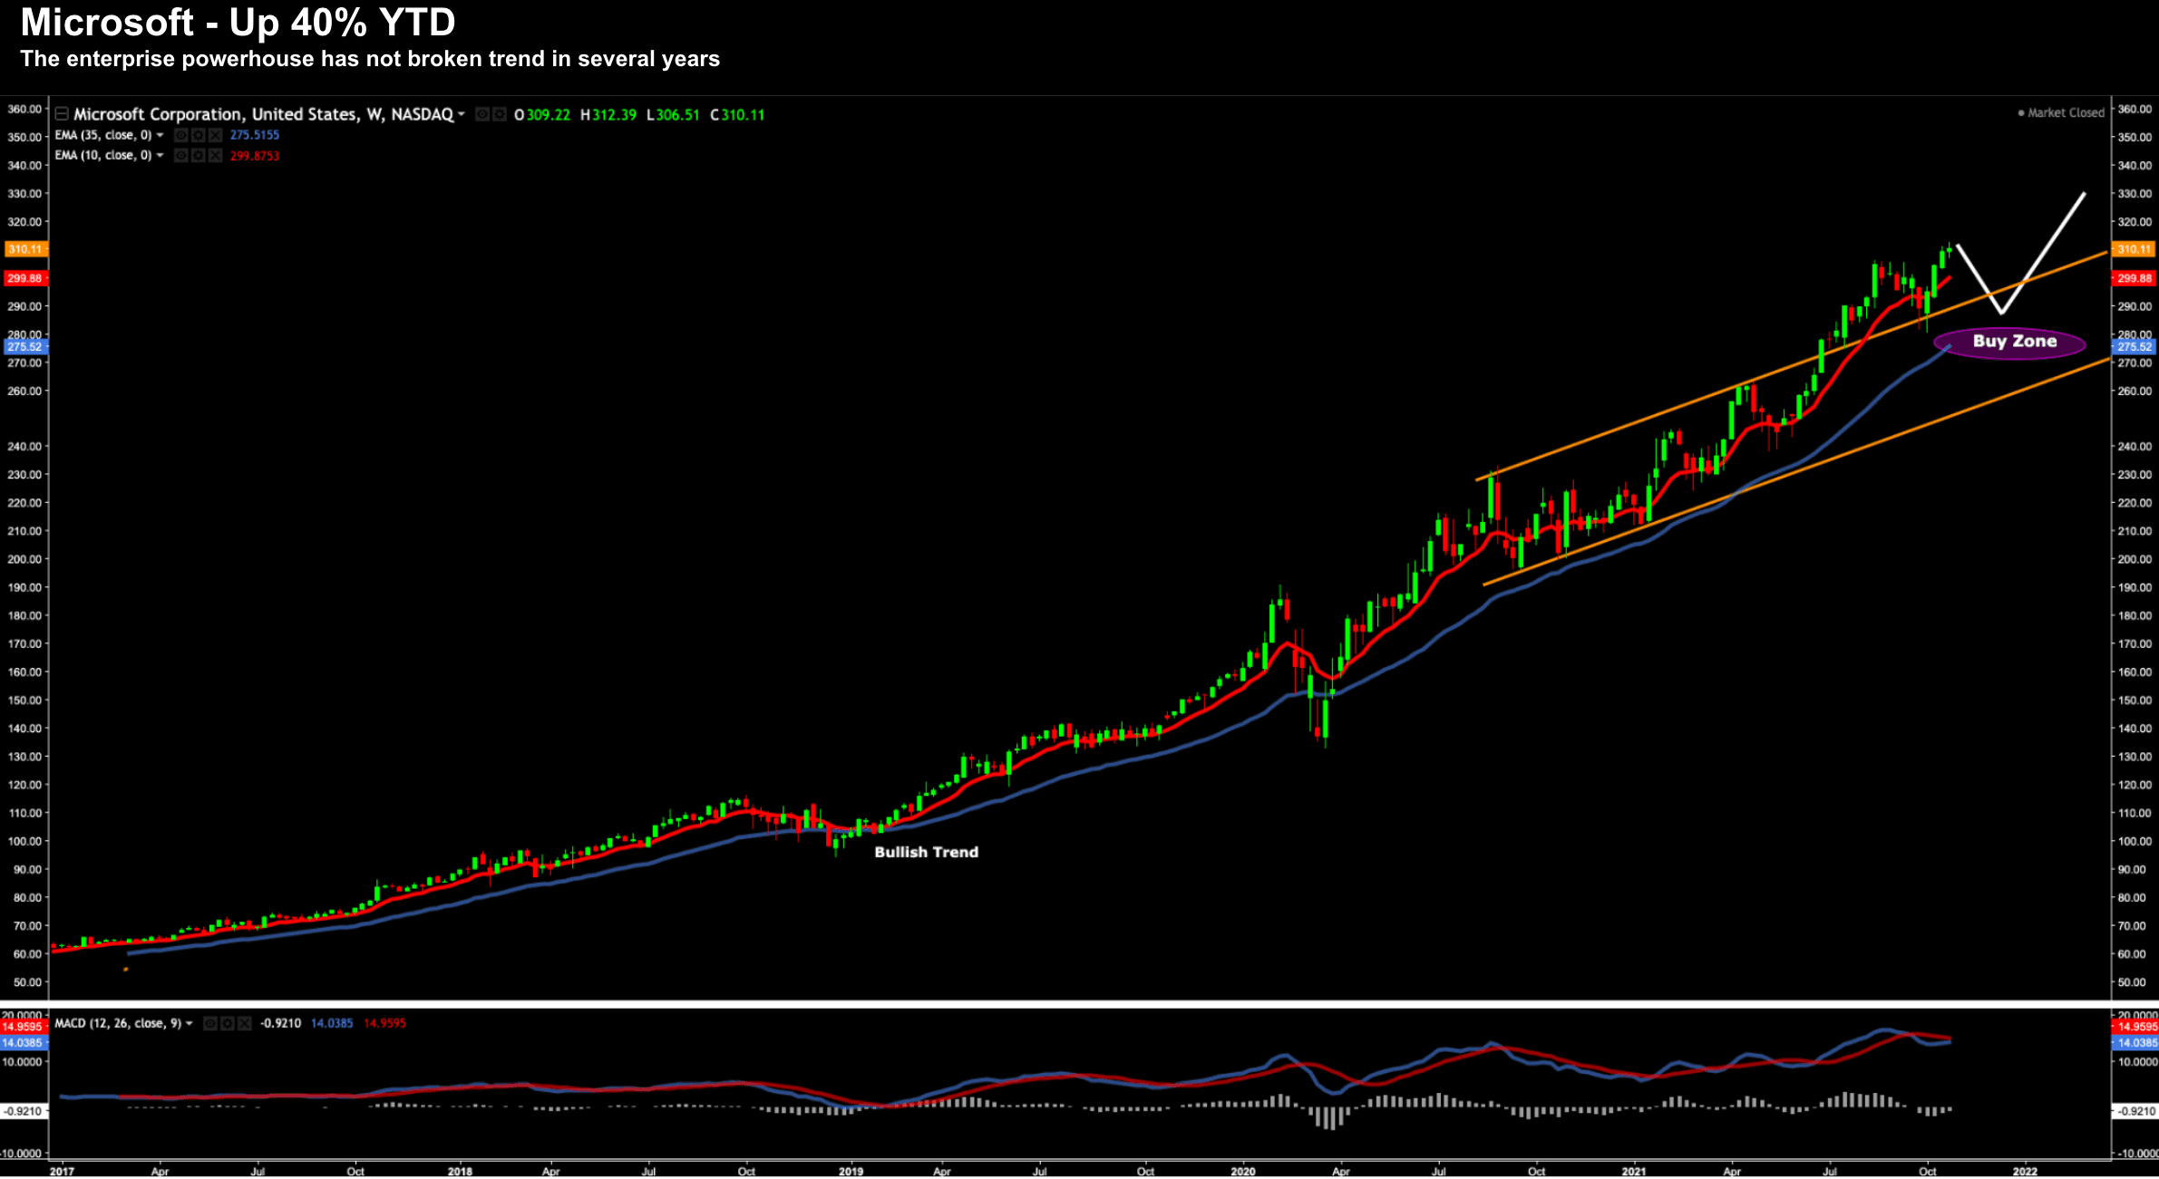Delete the MACD indicator with X icon
Screen dimensions: 2159x1179
click(244, 1023)
